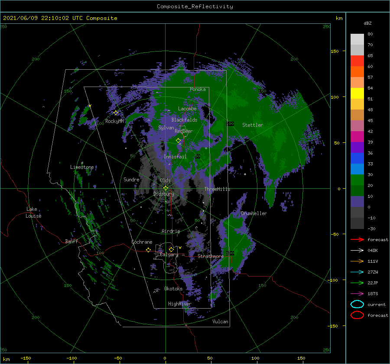Click the Sundre town label
This screenshot has width=390, height=364.
(x=131, y=179)
